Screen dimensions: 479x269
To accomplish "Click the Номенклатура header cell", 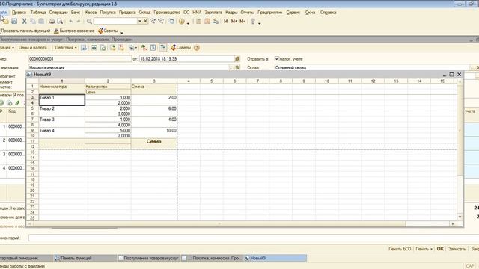I will pos(61,89).
